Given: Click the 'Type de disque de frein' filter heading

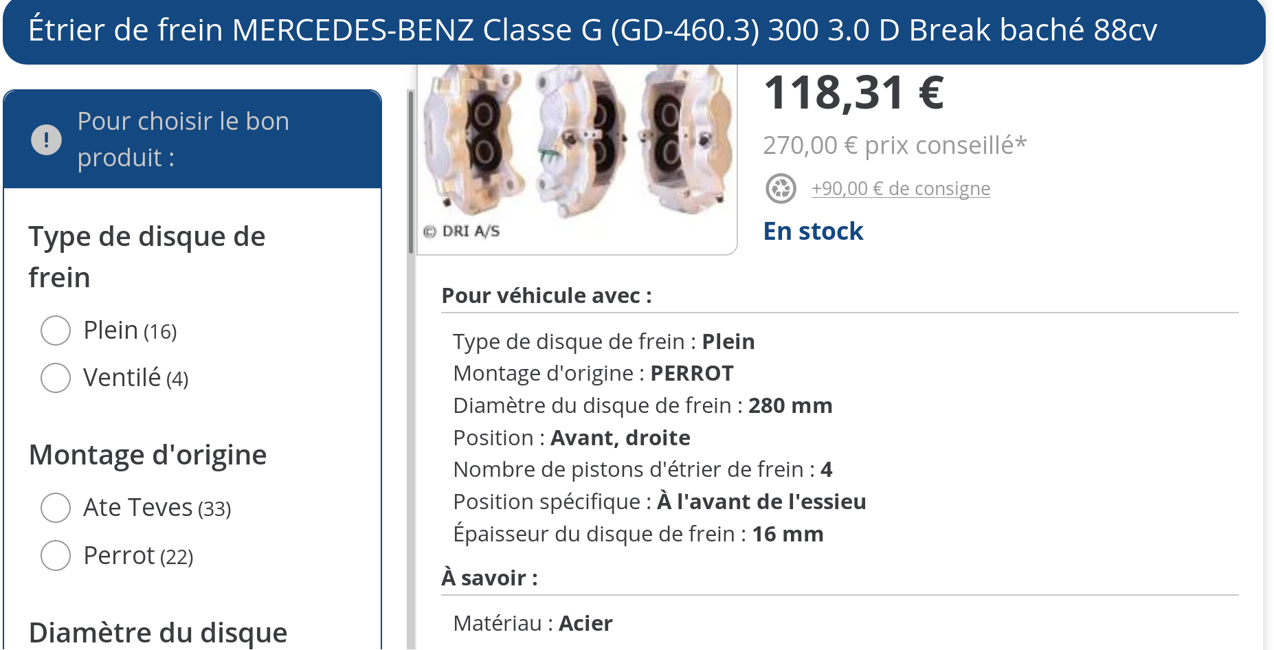Looking at the screenshot, I should pyautogui.click(x=147, y=257).
